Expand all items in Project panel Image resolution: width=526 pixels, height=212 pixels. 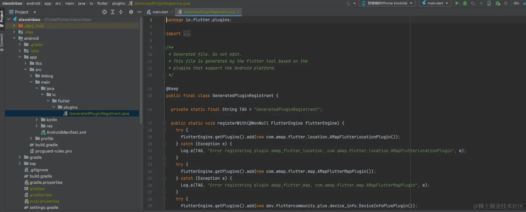click(x=113, y=12)
